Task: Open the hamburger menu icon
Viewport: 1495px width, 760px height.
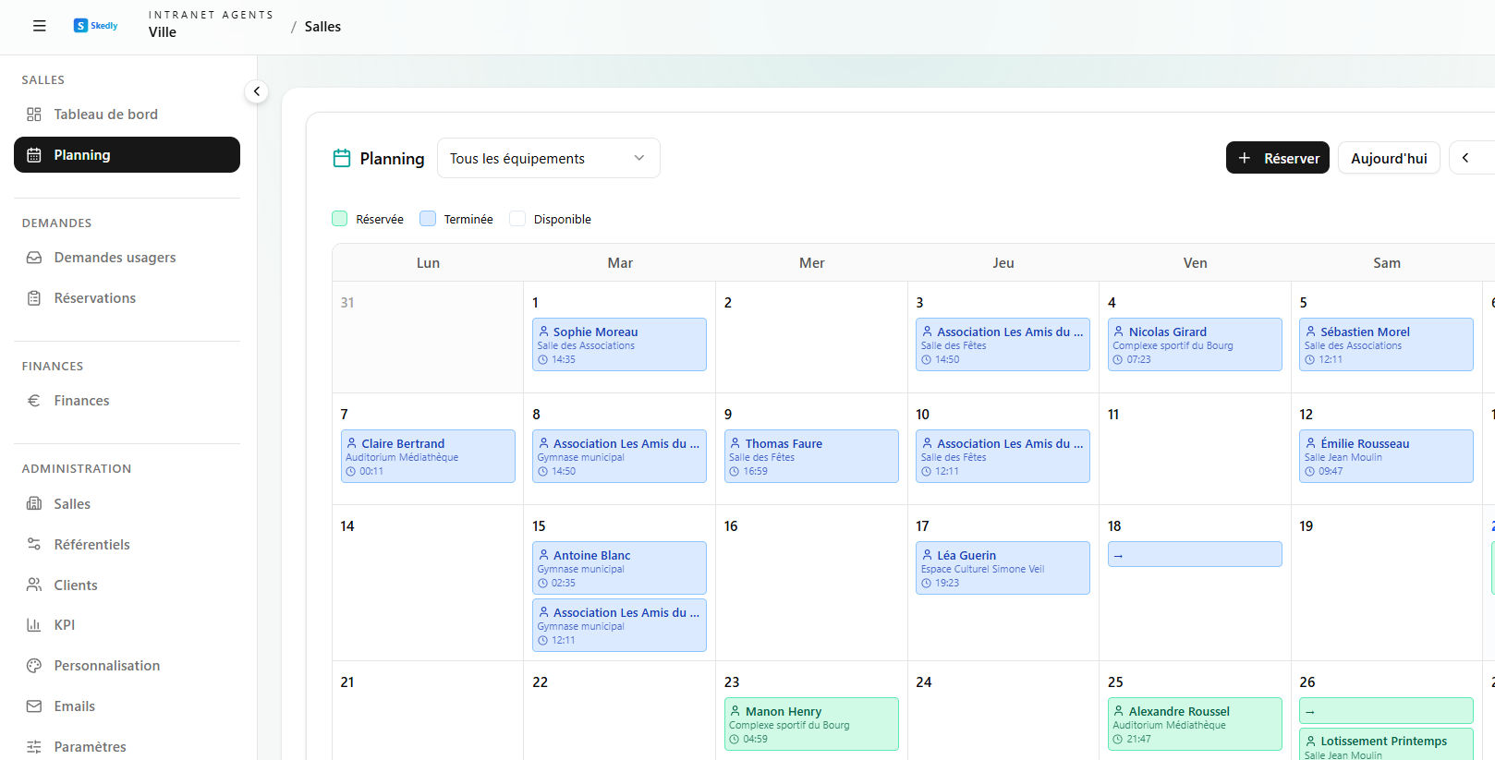Action: (39, 26)
